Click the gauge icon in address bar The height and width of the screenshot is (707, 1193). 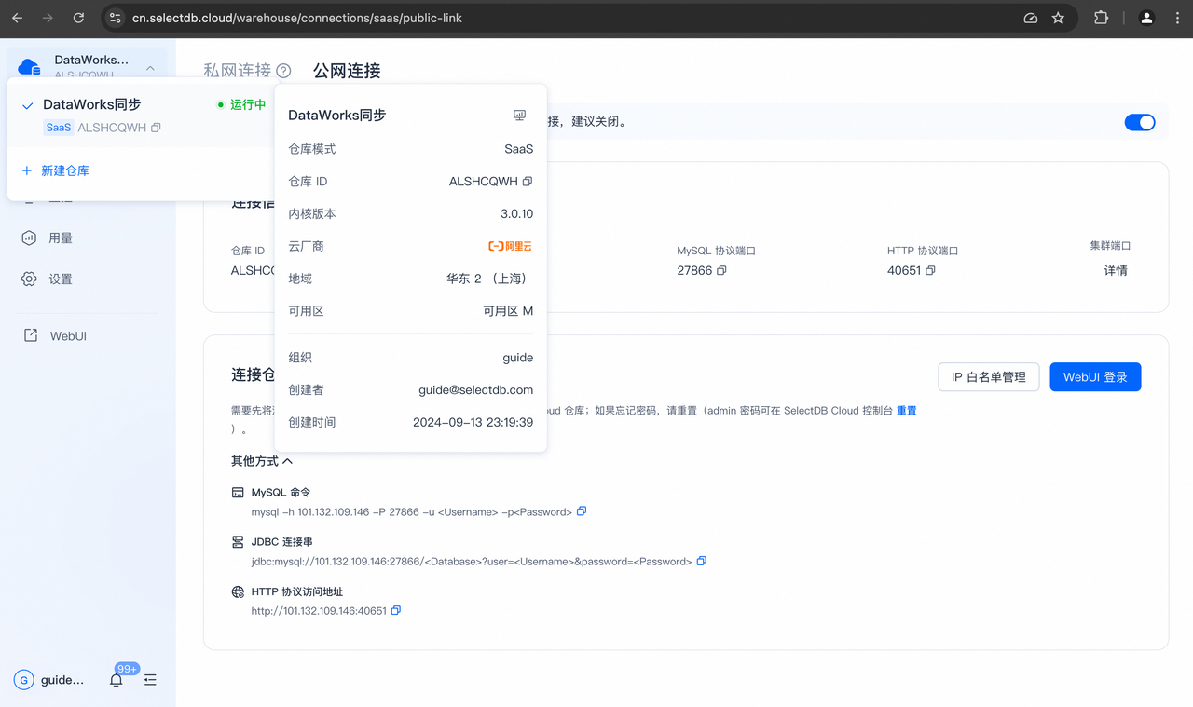pos(1031,18)
